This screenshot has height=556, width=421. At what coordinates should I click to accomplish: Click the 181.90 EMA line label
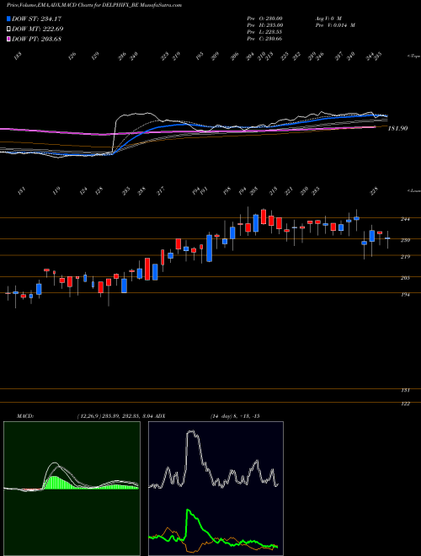coord(397,128)
